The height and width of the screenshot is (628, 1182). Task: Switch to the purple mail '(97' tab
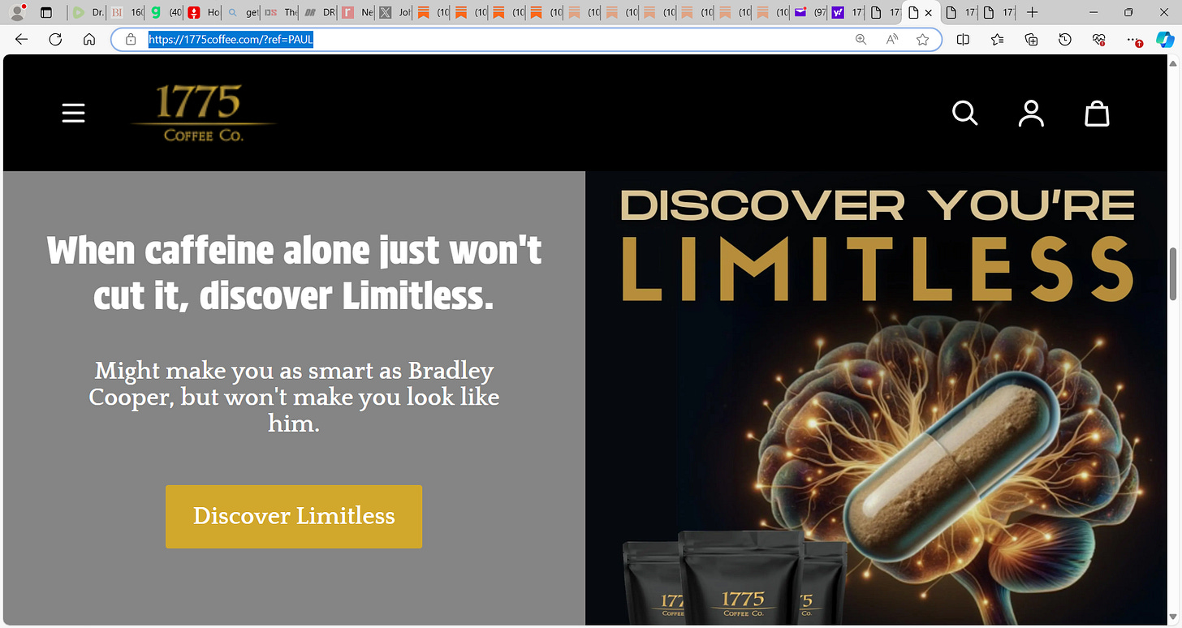810,12
